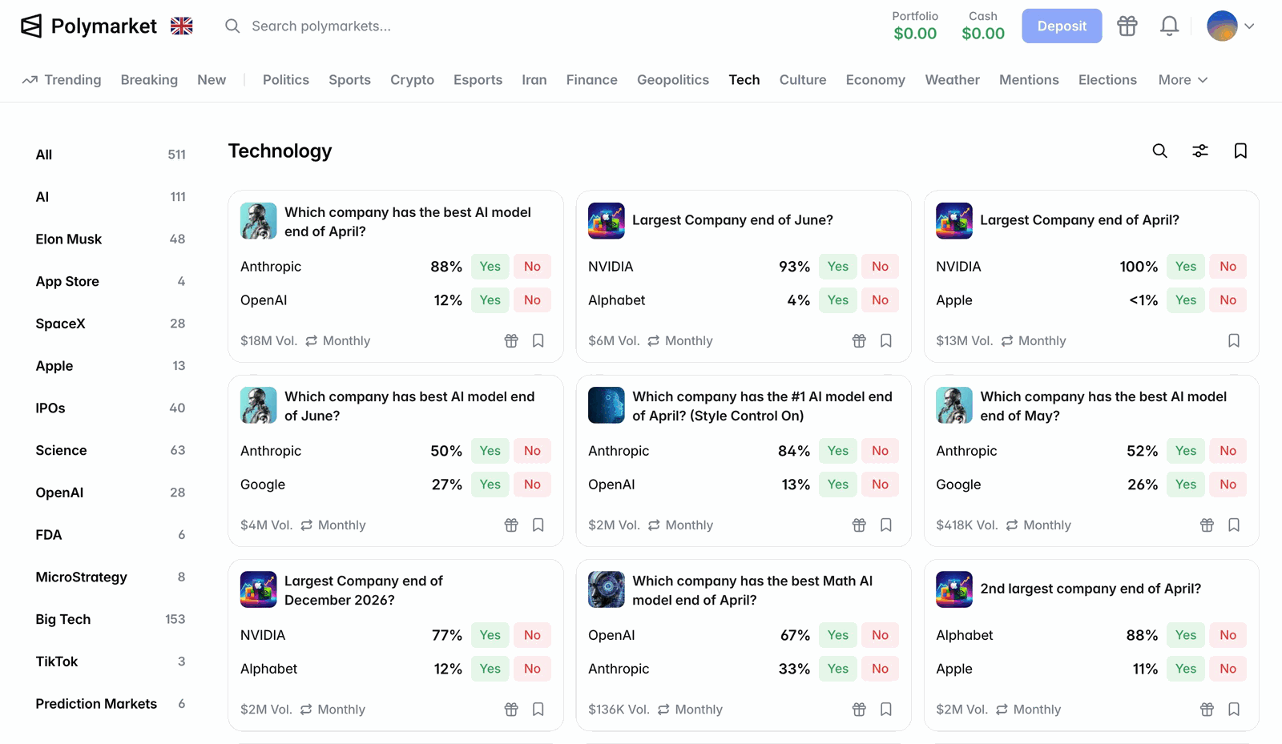Select Yes for Anthropic at 88%
This screenshot has height=744, width=1282.
click(x=490, y=266)
